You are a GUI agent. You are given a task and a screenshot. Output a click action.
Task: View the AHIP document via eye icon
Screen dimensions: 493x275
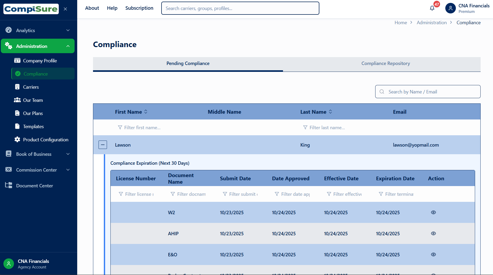tap(433, 233)
